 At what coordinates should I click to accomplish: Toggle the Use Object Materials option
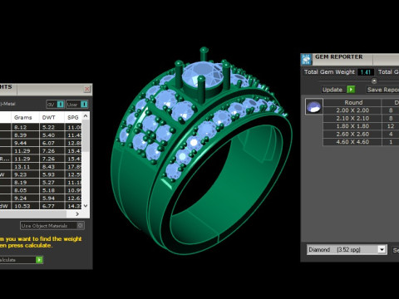pyautogui.click(x=52, y=226)
